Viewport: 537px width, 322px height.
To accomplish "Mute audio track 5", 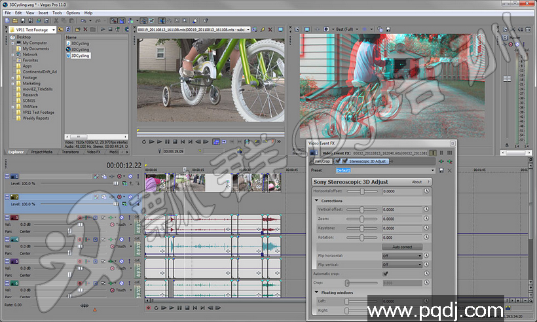I will click(122, 261).
